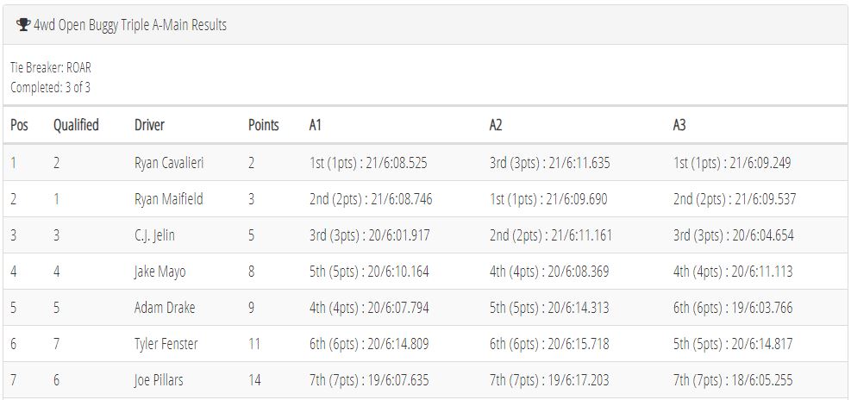Viewport: 851px width, 400px height.
Task: Click the 4wd Open Buggy Triple A-Main Results title
Action: pyautogui.click(x=130, y=25)
